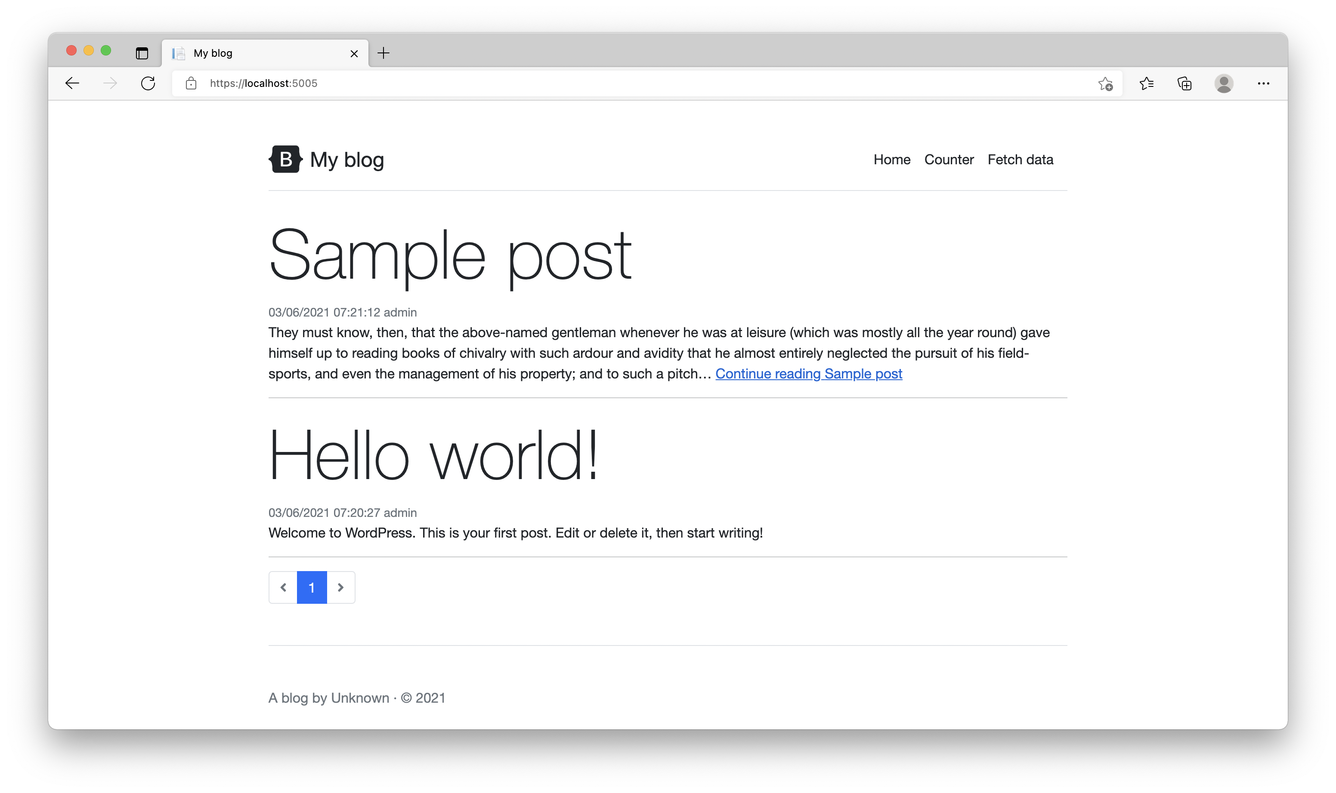Go to next page chevron
Image resolution: width=1336 pixels, height=793 pixels.
(341, 587)
